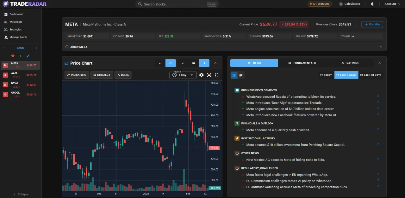Image resolution: width=405 pixels, height=198 pixels.
Task: Open external link for EU Commission AI policy news
Action: [x=378, y=180]
